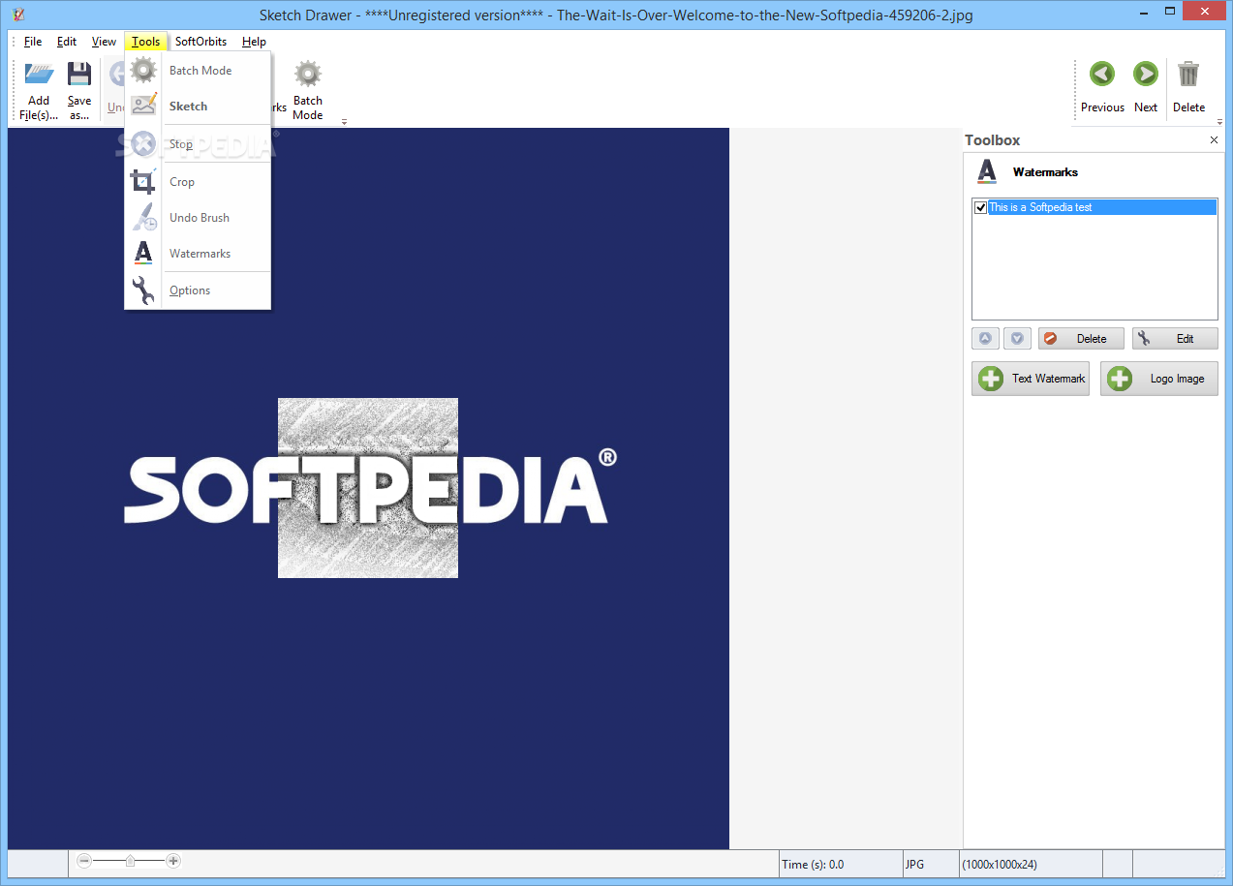Open the File menu
This screenshot has height=886, width=1233.
point(33,42)
